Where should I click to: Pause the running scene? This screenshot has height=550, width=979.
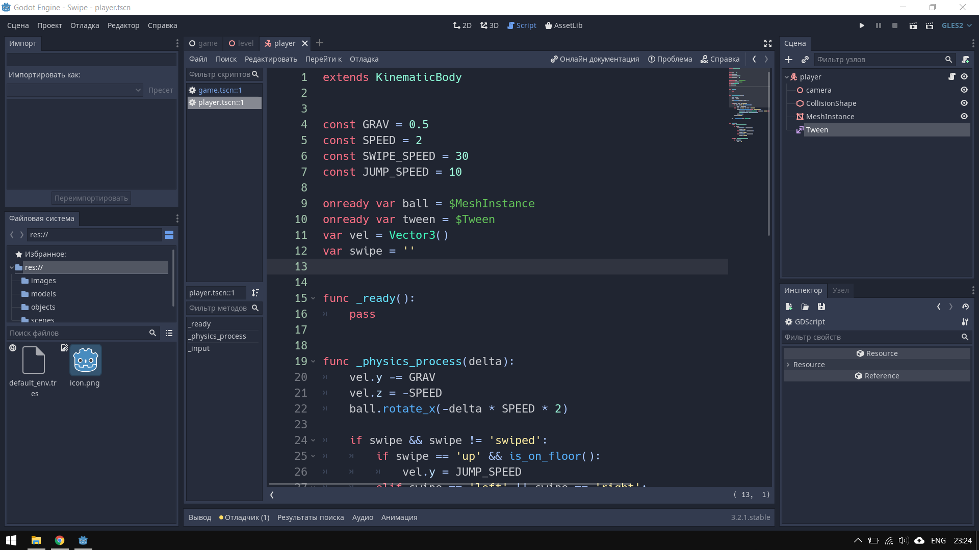(878, 25)
